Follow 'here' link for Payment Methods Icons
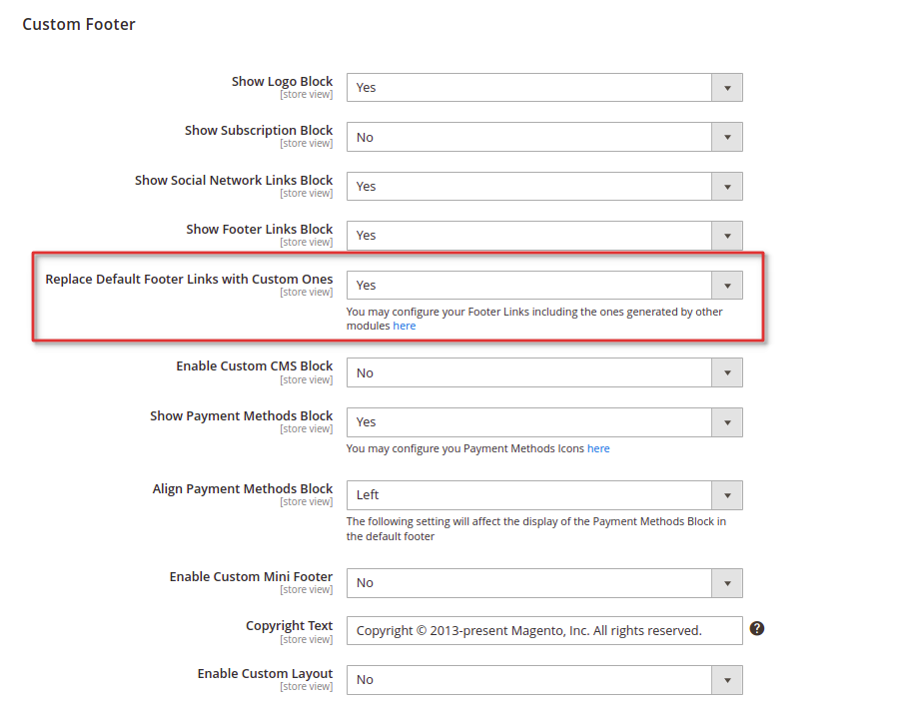Screen dimensions: 903x715 [598, 448]
